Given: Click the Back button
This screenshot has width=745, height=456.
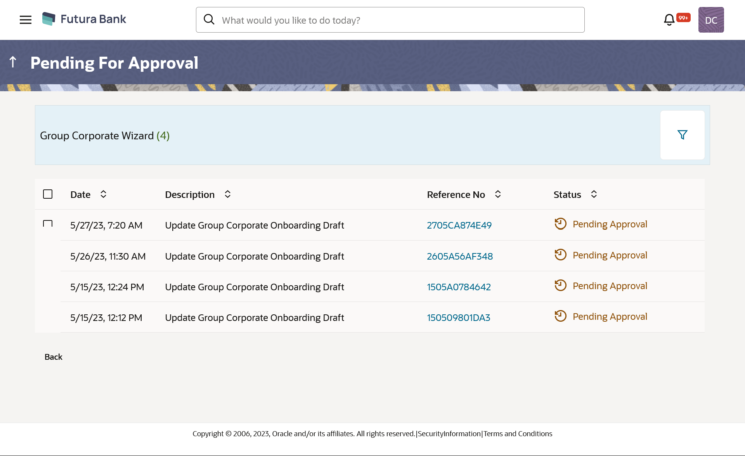Looking at the screenshot, I should [54, 357].
